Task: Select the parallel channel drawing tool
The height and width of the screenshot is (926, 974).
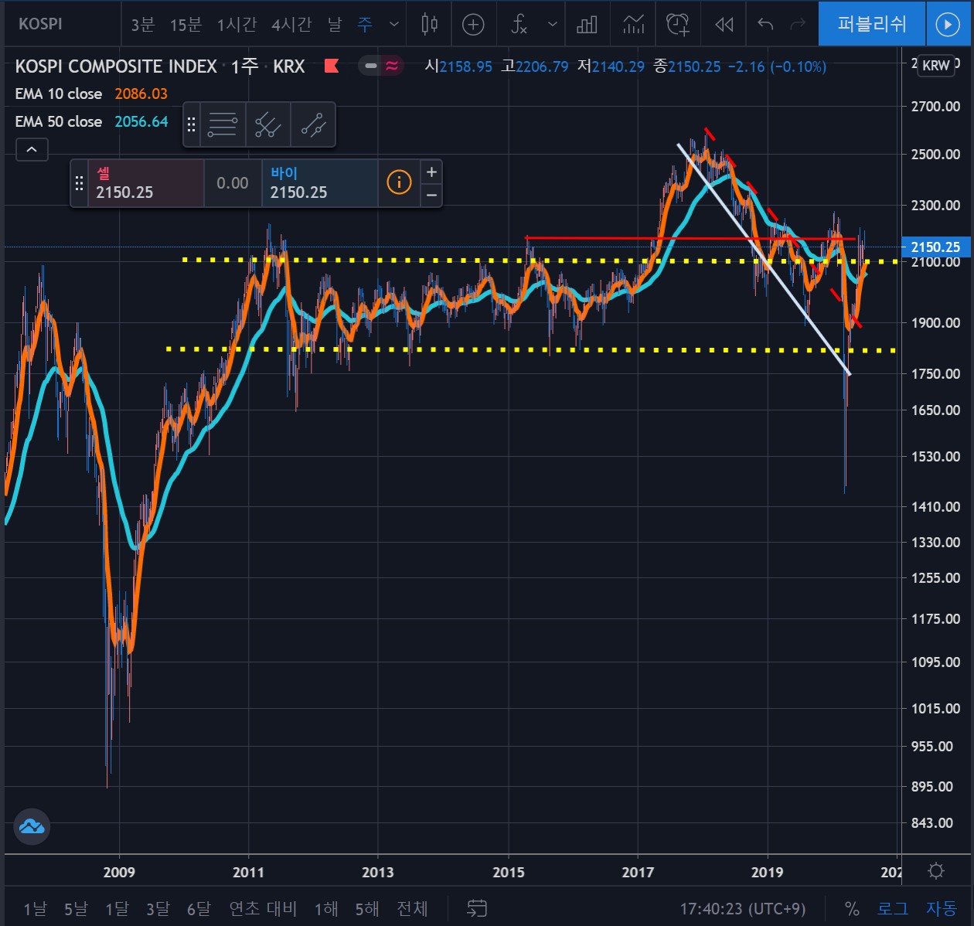Action: click(268, 124)
